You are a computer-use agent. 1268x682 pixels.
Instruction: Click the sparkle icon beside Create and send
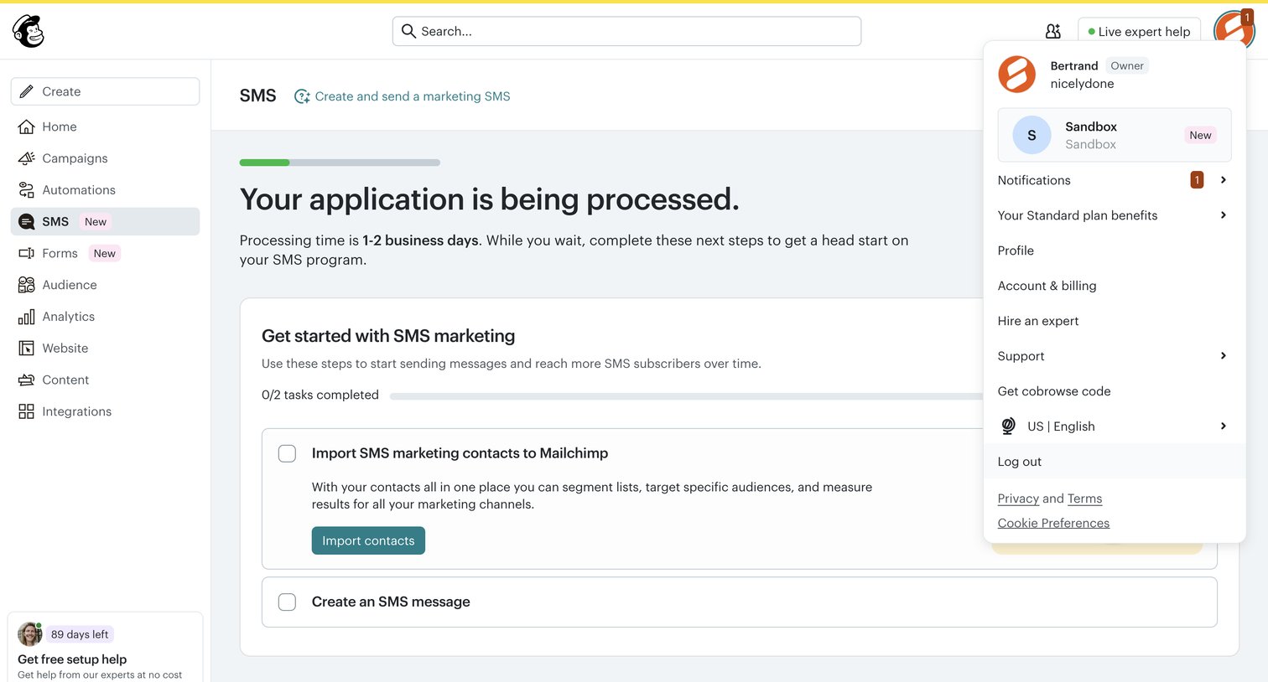tap(303, 96)
